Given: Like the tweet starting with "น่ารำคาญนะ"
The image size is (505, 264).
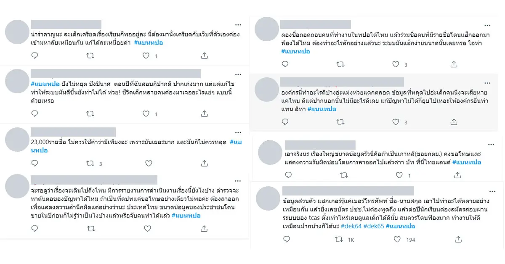Looking at the screenshot, I should pyautogui.click(x=146, y=55).
